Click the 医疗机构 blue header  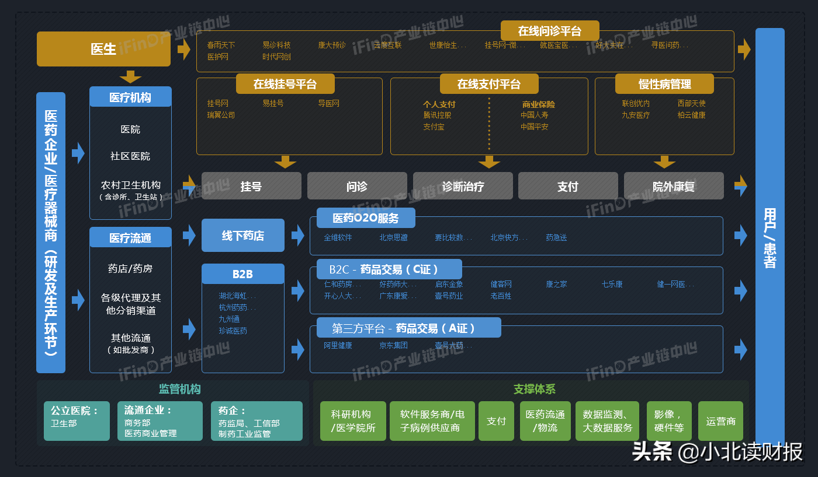click(130, 97)
